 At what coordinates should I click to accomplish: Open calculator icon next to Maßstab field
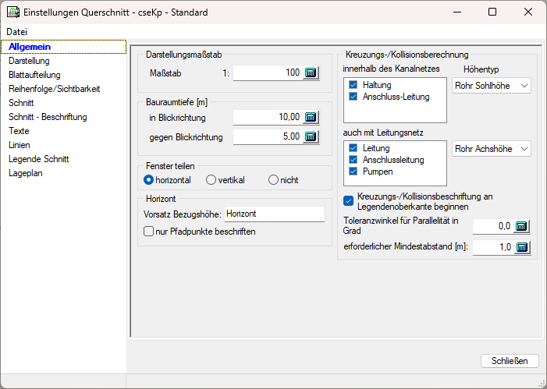click(311, 72)
